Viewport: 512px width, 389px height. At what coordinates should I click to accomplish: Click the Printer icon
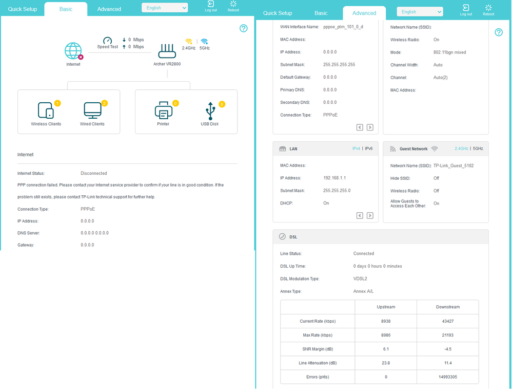pyautogui.click(x=163, y=110)
